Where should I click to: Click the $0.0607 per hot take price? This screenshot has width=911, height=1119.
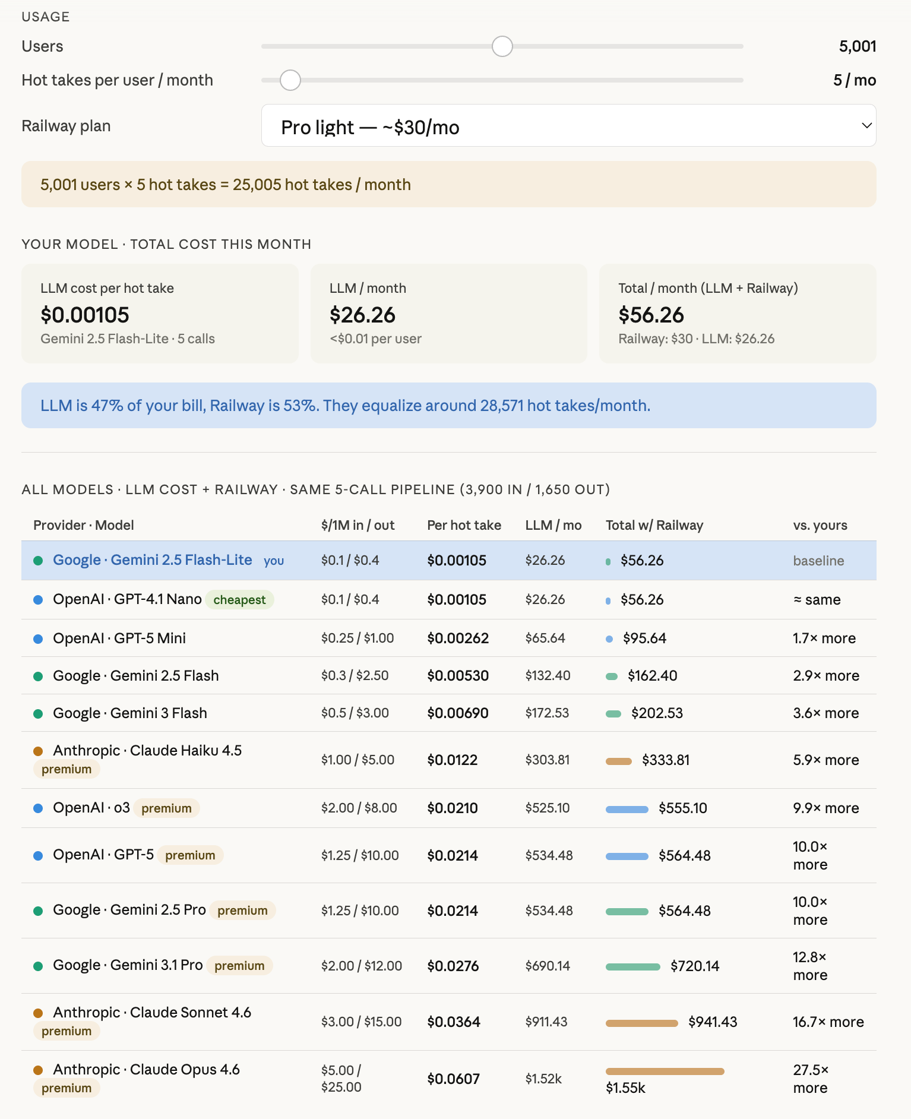point(453,1079)
